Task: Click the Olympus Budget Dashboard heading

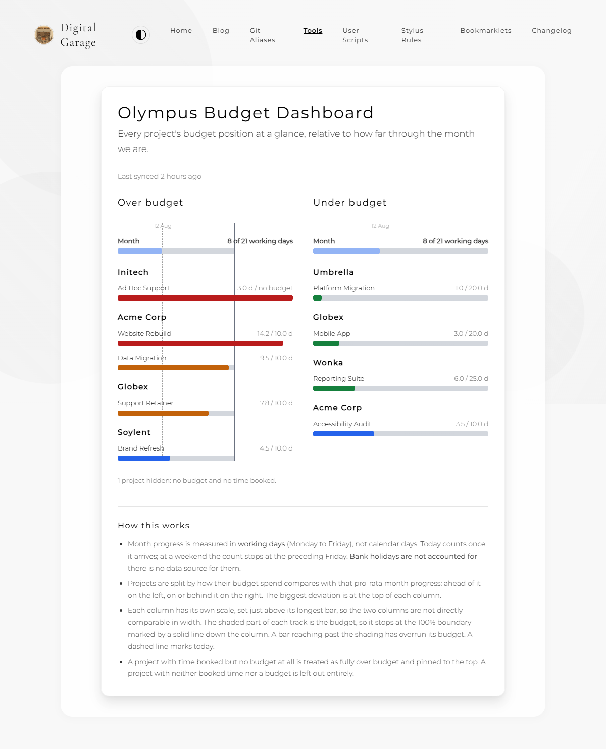Action: coord(245,112)
